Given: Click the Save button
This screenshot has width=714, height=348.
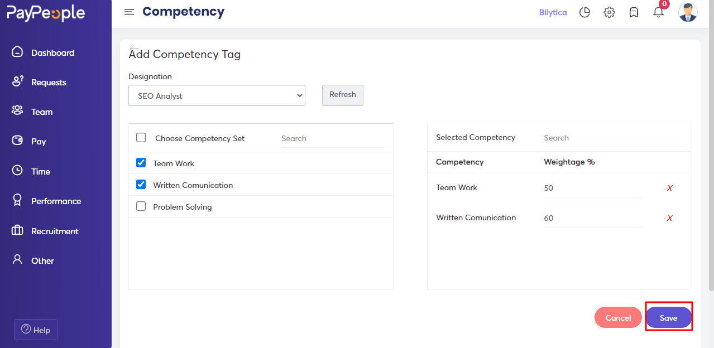Looking at the screenshot, I should click(x=669, y=317).
